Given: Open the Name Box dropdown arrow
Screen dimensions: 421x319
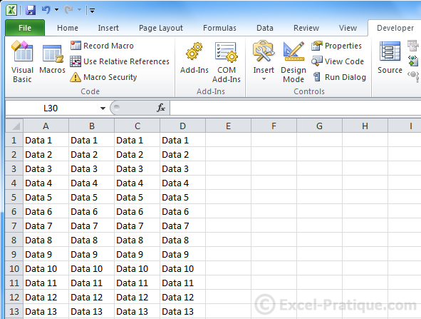Looking at the screenshot, I should 103,108.
